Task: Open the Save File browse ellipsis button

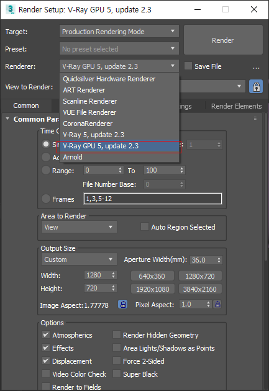Action: [256, 67]
